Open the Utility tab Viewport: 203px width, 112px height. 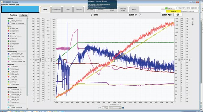(x=67, y=10)
